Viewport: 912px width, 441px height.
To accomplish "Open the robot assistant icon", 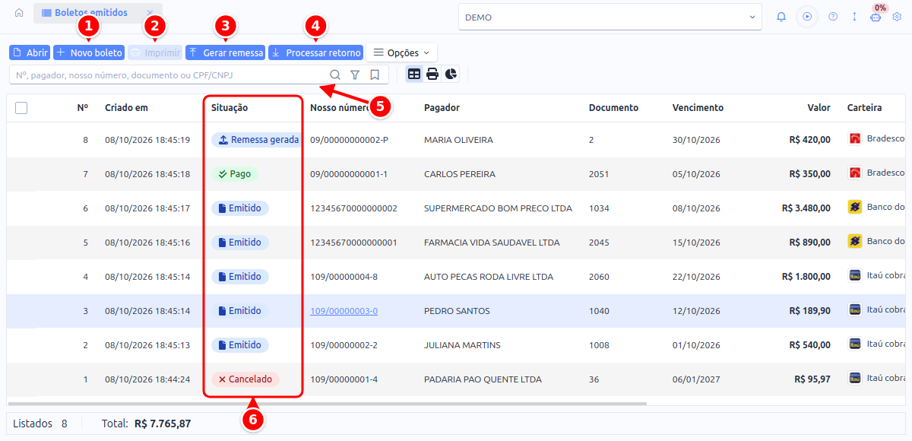I will point(876,17).
